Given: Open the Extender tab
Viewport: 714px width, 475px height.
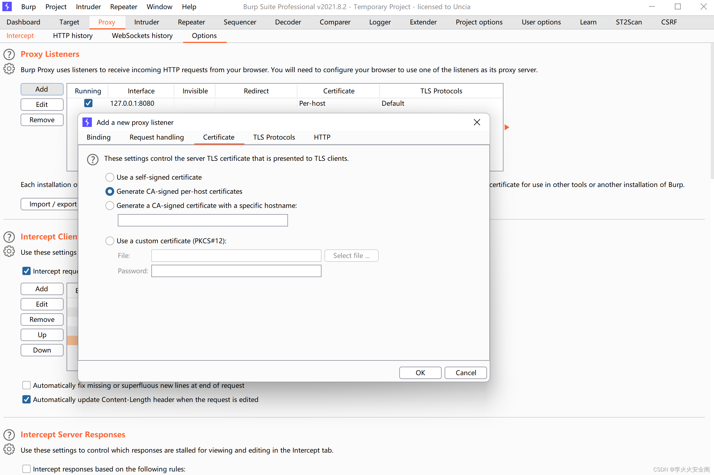Looking at the screenshot, I should pos(423,22).
